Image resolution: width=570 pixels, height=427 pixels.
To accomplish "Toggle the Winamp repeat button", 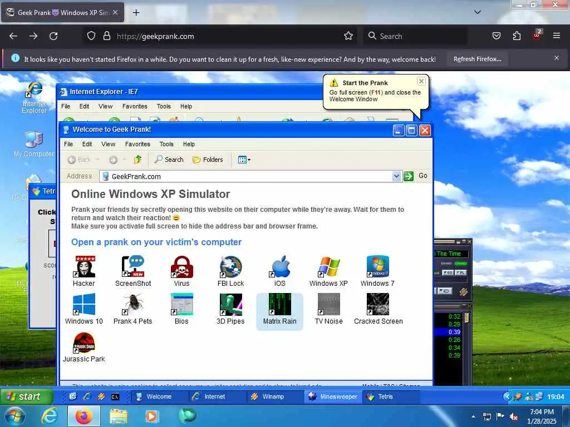I will coord(444,291).
